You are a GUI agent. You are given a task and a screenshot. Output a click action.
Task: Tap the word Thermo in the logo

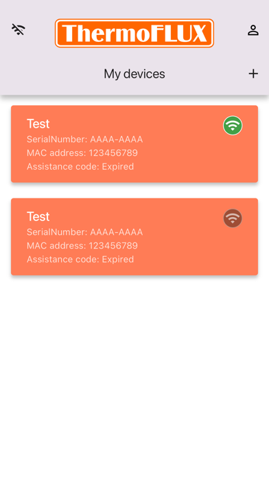pyautogui.click(x=106, y=33)
